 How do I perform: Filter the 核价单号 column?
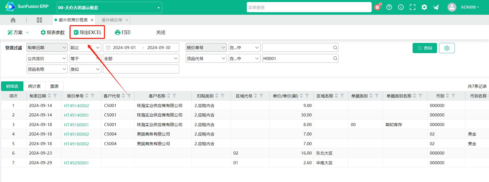93,96
